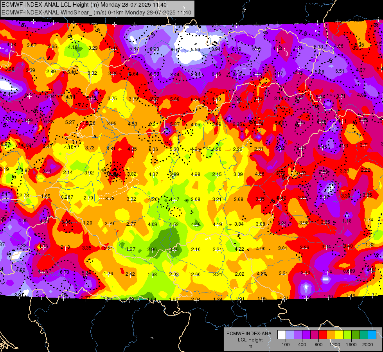Image resolution: width=383 pixels, height=352 pixels.
Task: Click the map value 2.60
Action: coord(196,275)
